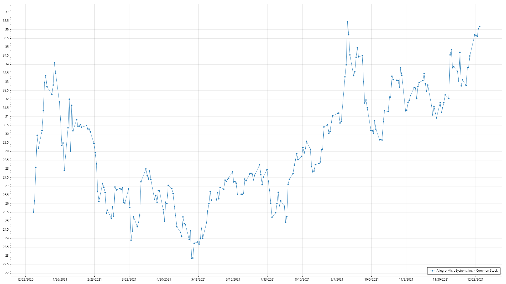The width and height of the screenshot is (506, 284).
Task: Click the 5/18/2021 x-axis date label
Action: [x=198, y=279]
